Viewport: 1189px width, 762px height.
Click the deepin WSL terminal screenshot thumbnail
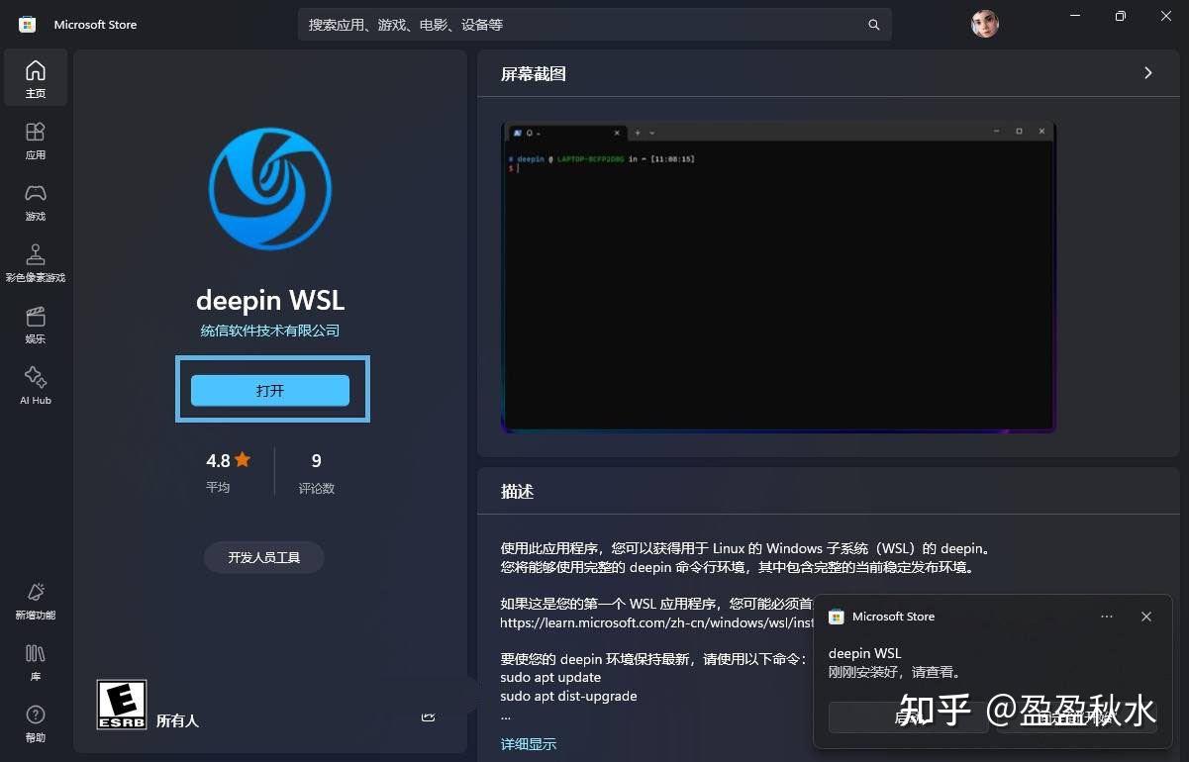[x=777, y=278]
